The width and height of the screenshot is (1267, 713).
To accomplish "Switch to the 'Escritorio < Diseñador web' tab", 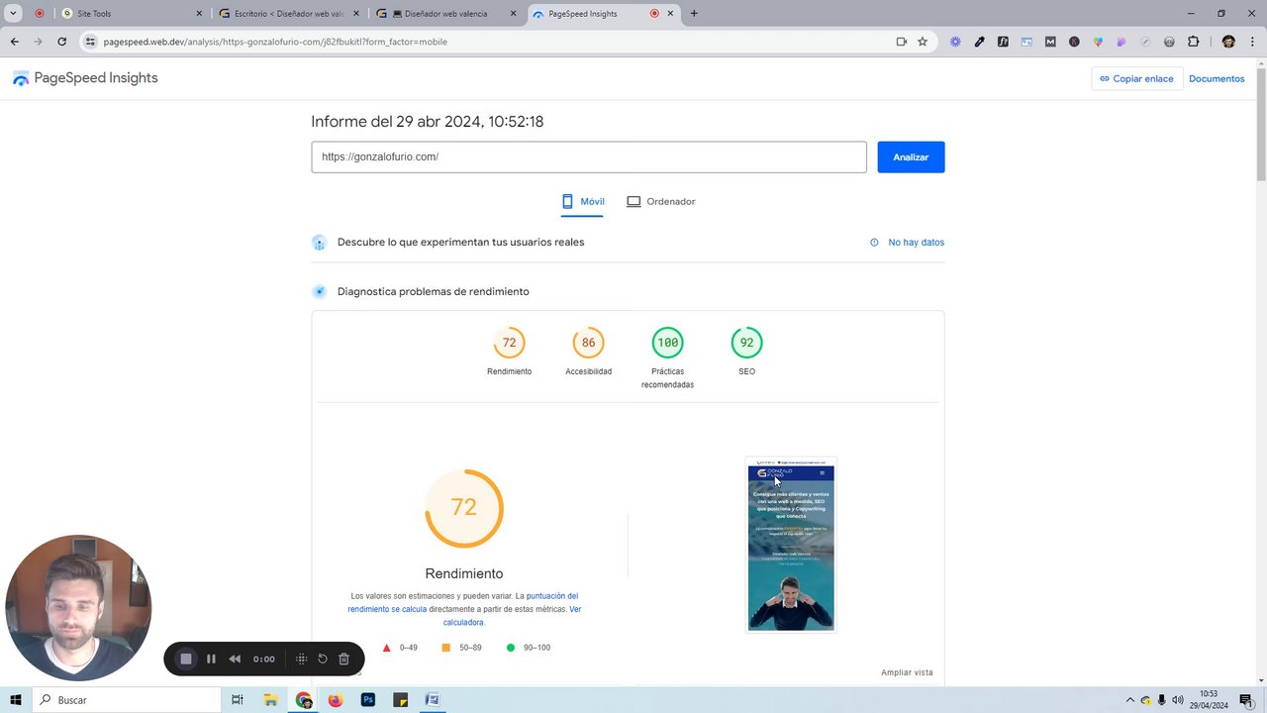I will click(289, 14).
